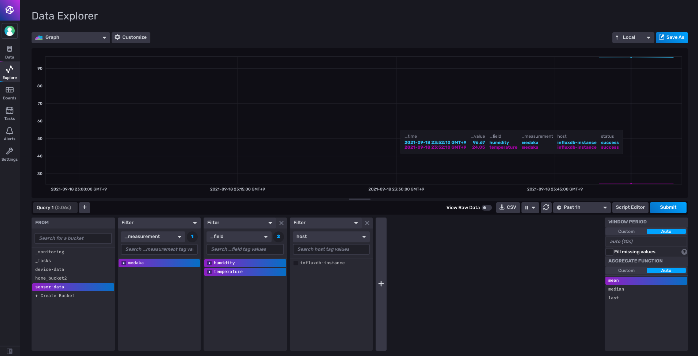The image size is (698, 356).
Task: Click the Submit button
Action: (x=668, y=207)
